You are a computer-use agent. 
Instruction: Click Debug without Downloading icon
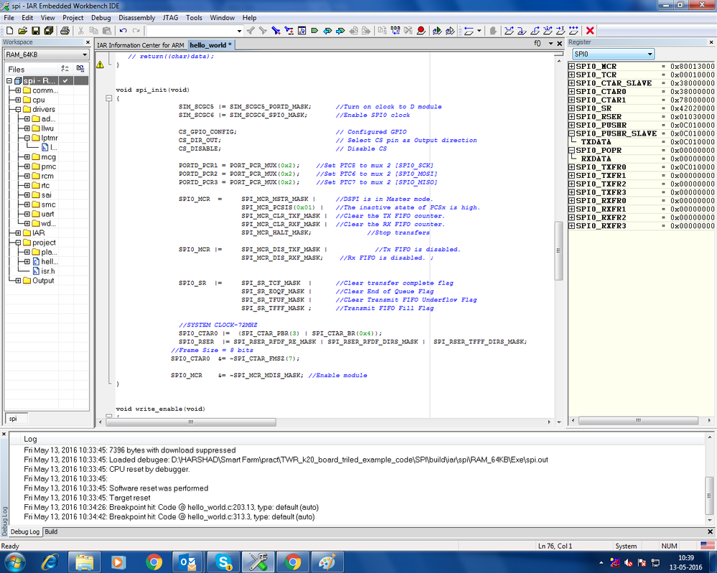pos(450,31)
